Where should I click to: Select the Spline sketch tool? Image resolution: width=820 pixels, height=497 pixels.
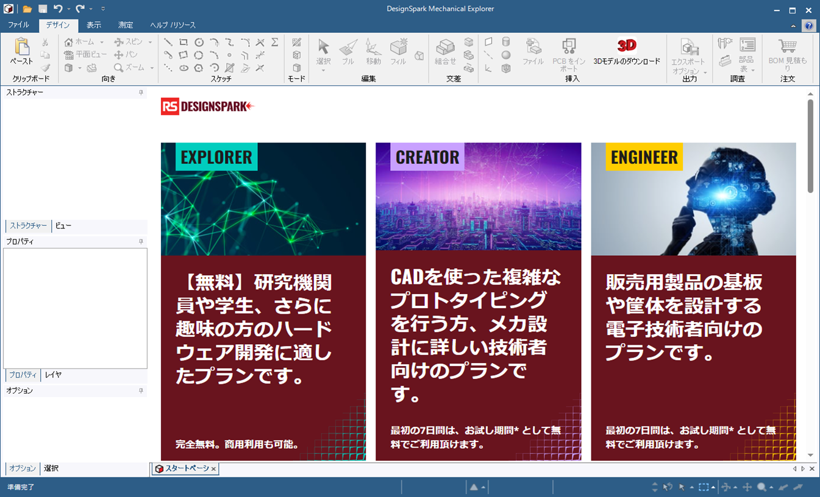pos(229,42)
